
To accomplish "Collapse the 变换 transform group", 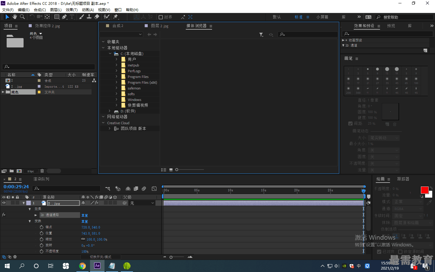I will tap(30, 221).
